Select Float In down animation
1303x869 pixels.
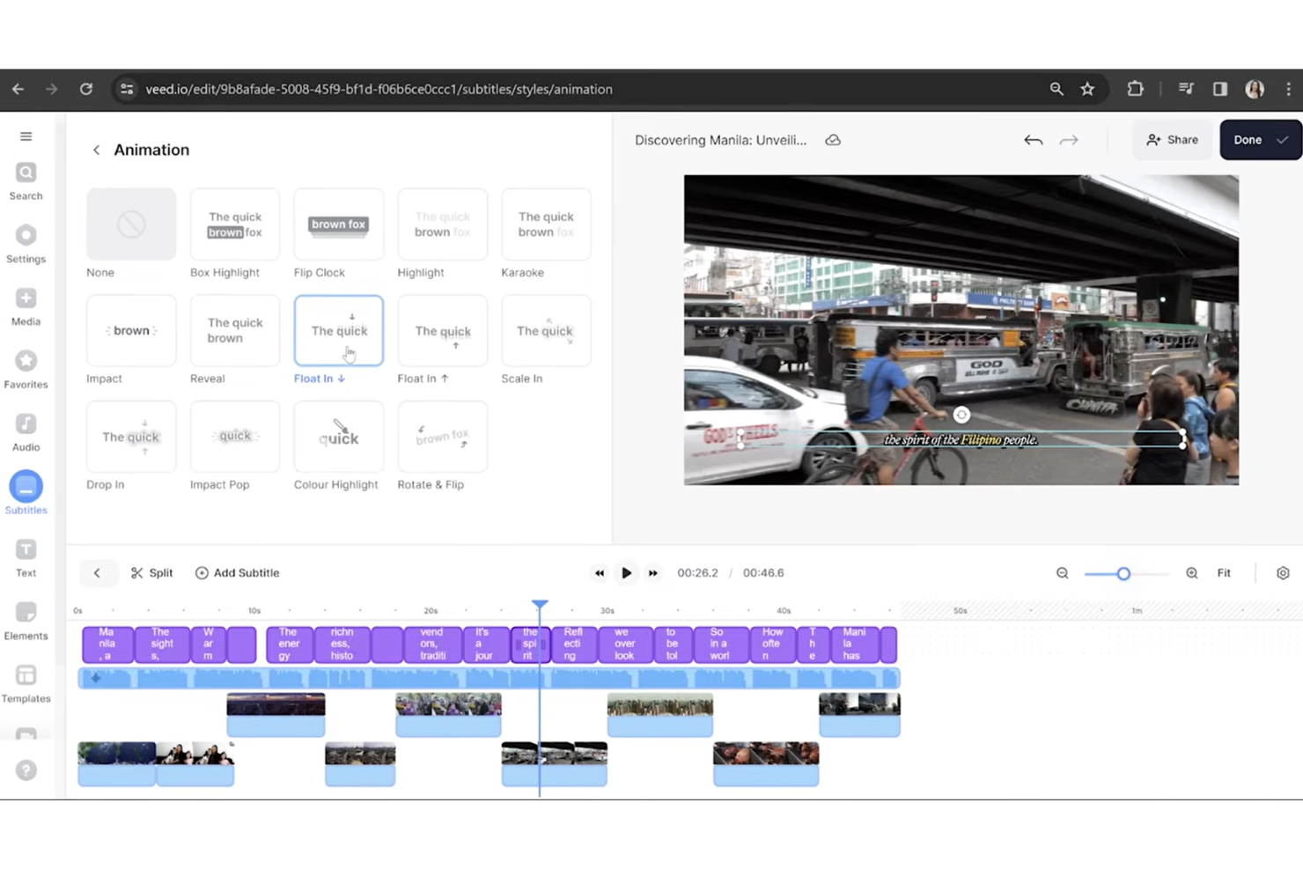click(339, 330)
